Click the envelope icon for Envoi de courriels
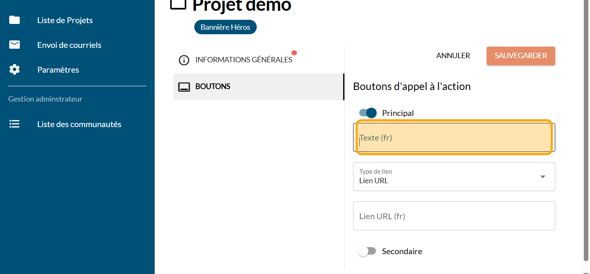Screen dimensions: 590x274 14,45
